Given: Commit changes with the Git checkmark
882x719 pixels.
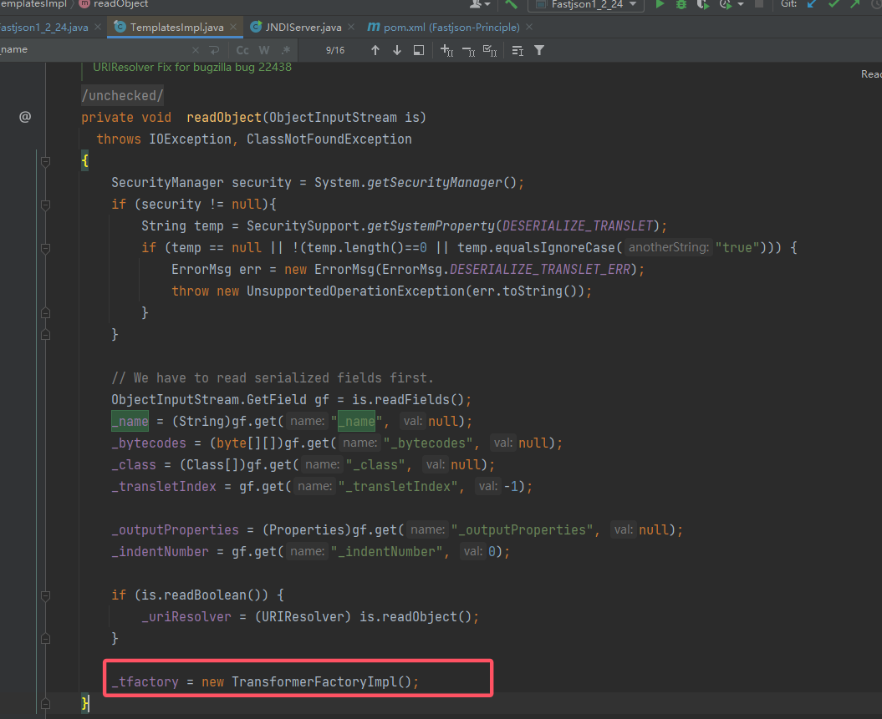Looking at the screenshot, I should coord(834,4).
